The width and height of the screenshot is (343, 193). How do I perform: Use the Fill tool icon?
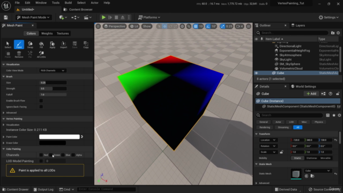pos(41,44)
